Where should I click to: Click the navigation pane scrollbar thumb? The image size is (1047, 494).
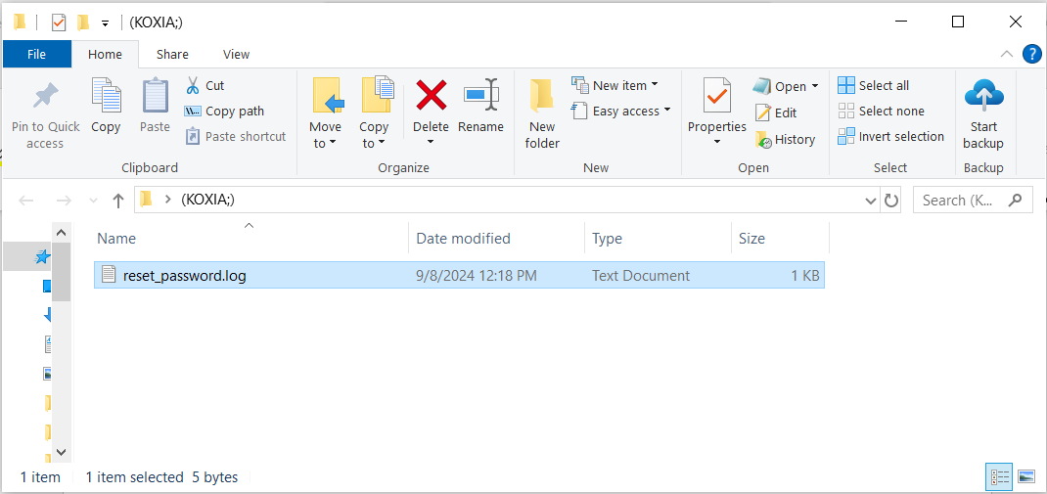click(x=61, y=272)
